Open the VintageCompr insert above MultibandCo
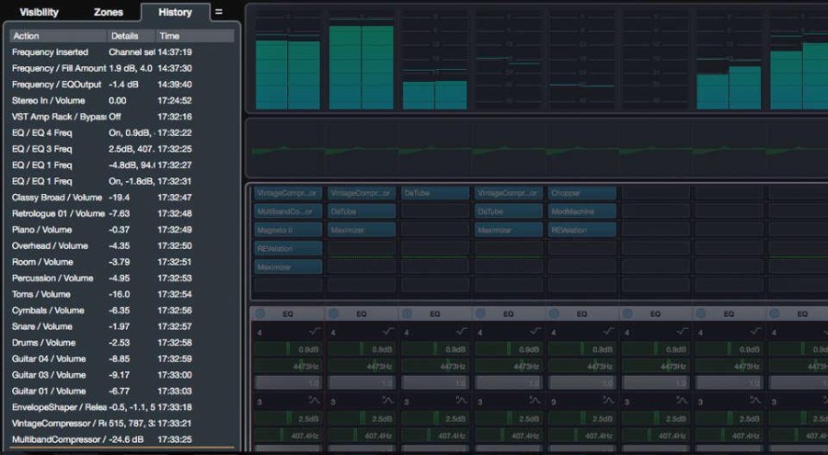The image size is (828, 455). pyautogui.click(x=288, y=193)
